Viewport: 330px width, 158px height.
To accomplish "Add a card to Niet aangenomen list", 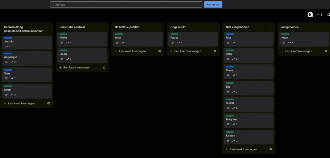I will 241,149.
